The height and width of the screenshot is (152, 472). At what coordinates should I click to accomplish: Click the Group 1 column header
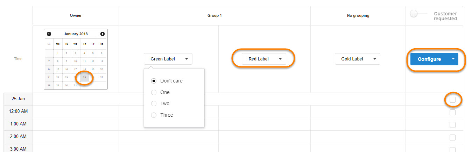214,15
